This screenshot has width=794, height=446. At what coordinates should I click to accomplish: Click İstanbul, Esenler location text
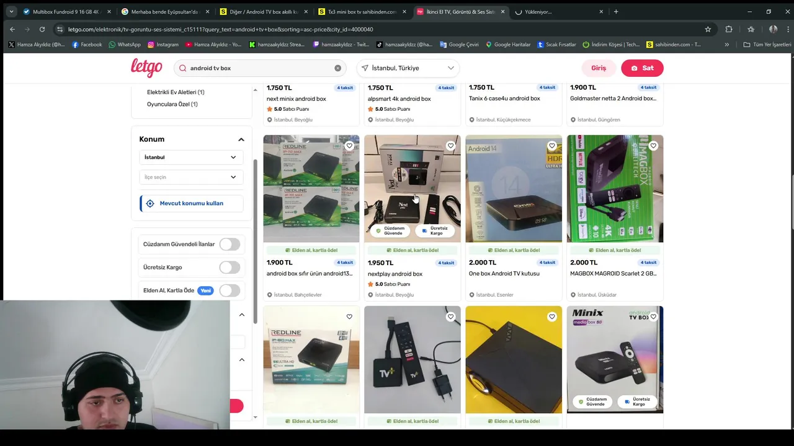495,295
